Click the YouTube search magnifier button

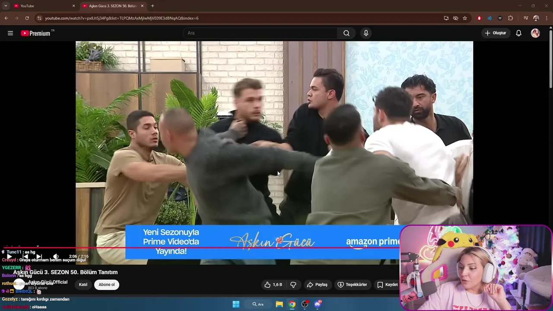click(346, 33)
